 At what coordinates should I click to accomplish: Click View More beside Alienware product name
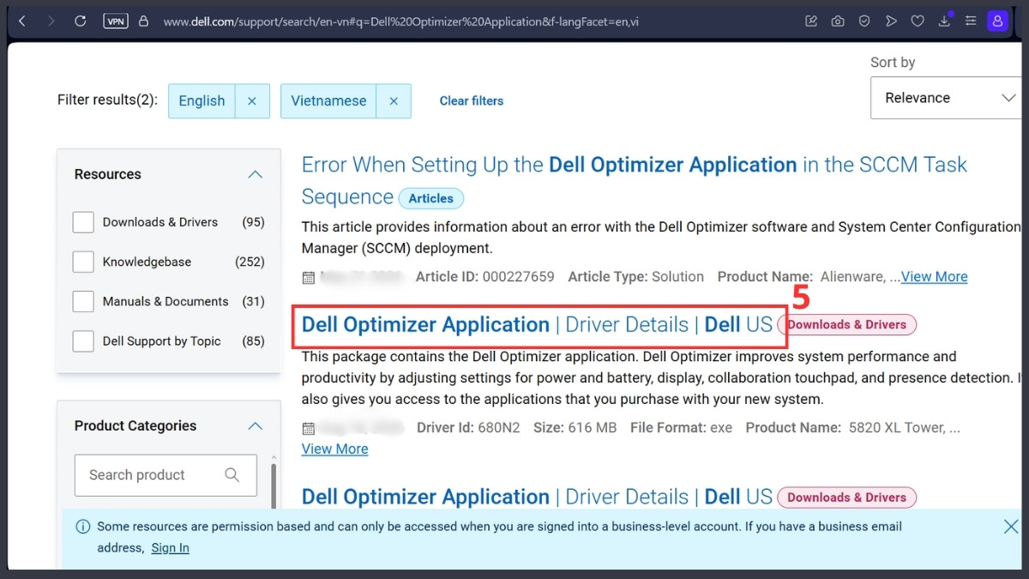(934, 276)
